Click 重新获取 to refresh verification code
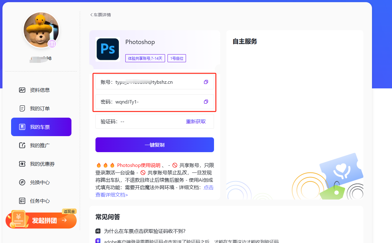Image resolution: width=392 pixels, height=243 pixels. point(196,121)
